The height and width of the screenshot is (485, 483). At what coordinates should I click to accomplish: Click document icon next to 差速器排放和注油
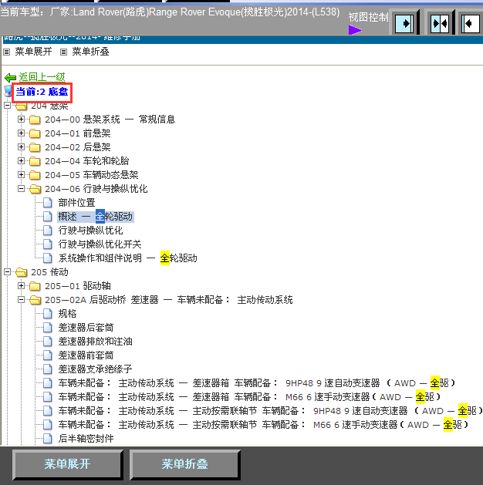pyautogui.click(x=48, y=342)
